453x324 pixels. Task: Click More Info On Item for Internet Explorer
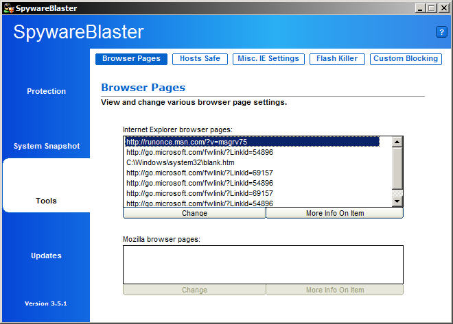334,213
